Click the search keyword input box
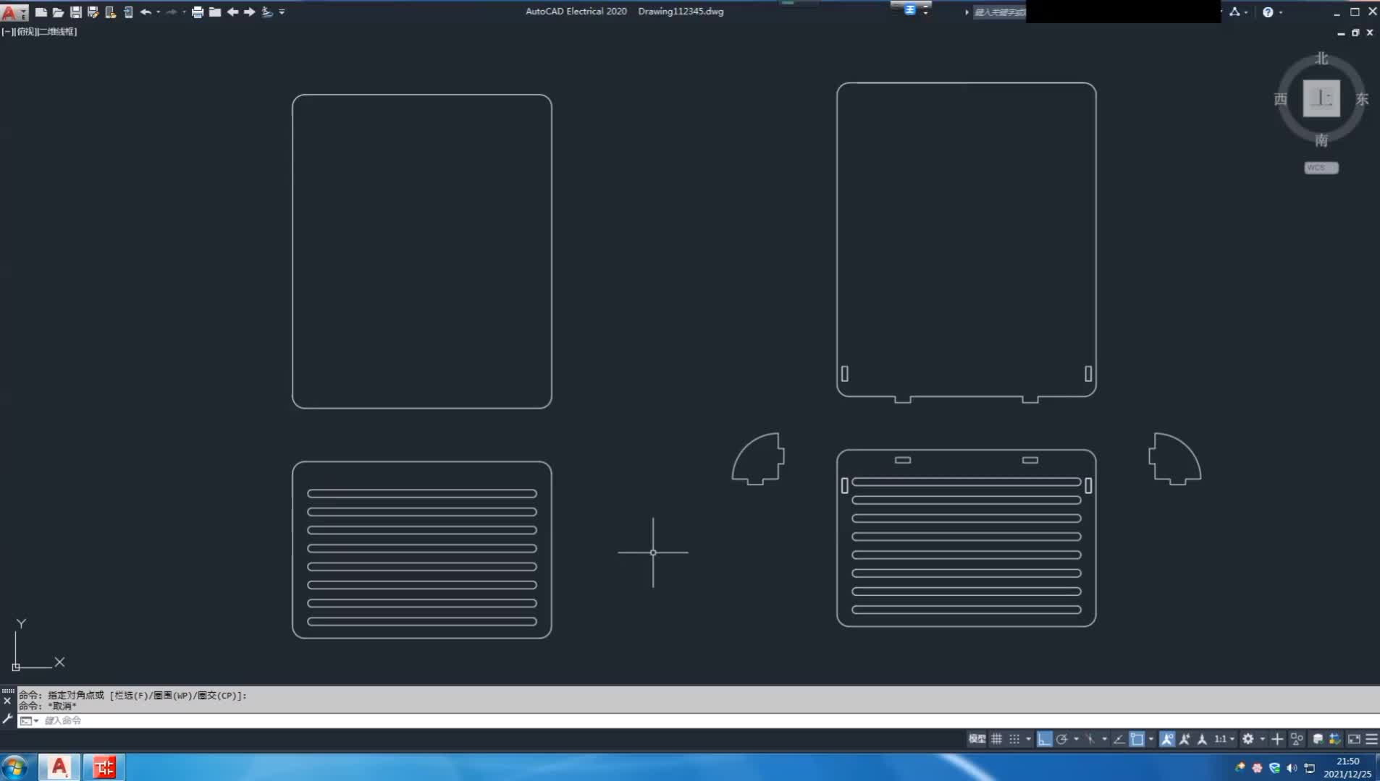 point(999,12)
